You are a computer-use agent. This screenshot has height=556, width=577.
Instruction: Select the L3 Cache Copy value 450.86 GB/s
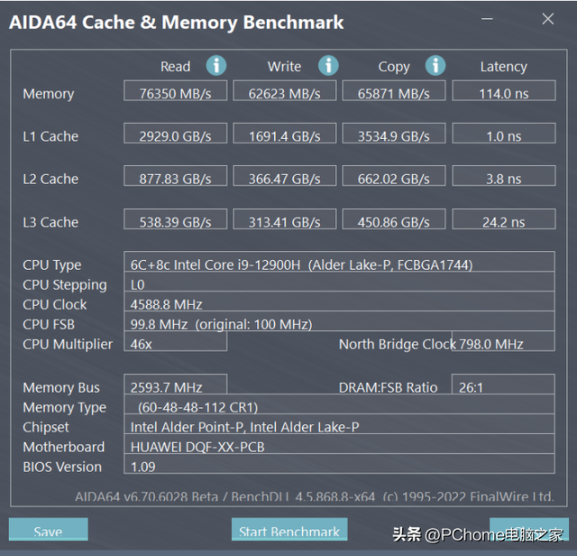(394, 222)
